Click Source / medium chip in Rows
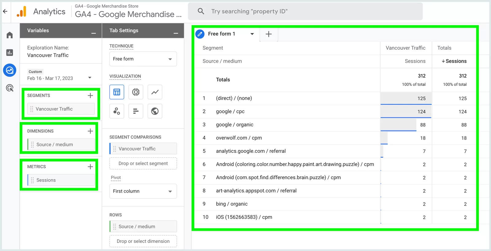The image size is (491, 251). click(143, 226)
